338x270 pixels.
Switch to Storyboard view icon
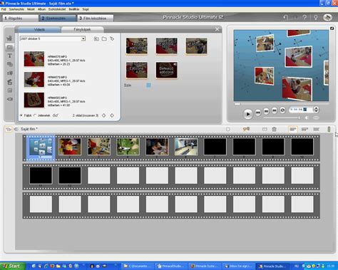(293, 129)
